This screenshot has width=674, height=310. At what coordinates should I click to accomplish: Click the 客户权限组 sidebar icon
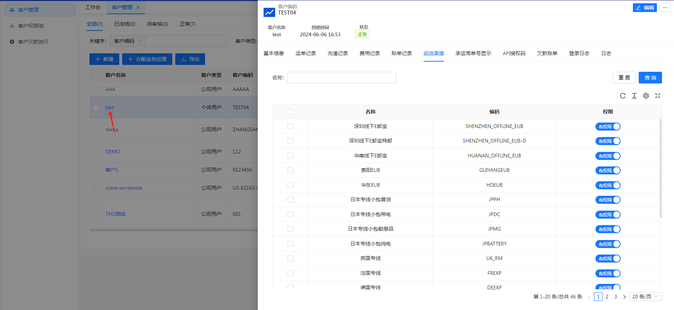point(12,26)
